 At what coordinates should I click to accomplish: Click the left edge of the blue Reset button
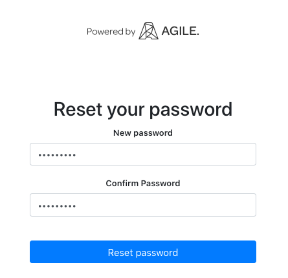[x=32, y=252]
